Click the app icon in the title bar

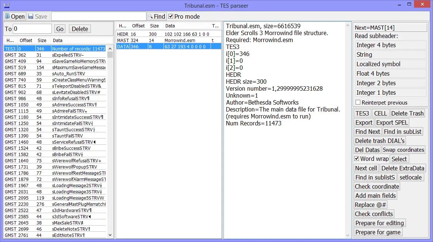pos(7,5)
